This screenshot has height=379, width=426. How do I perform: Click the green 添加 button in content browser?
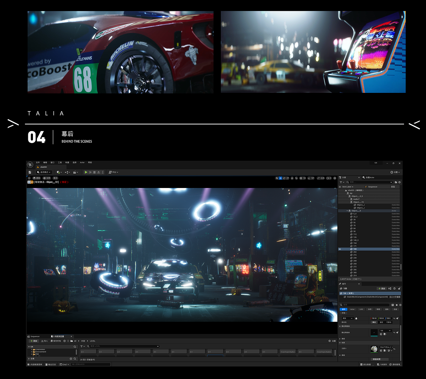click(x=34, y=341)
